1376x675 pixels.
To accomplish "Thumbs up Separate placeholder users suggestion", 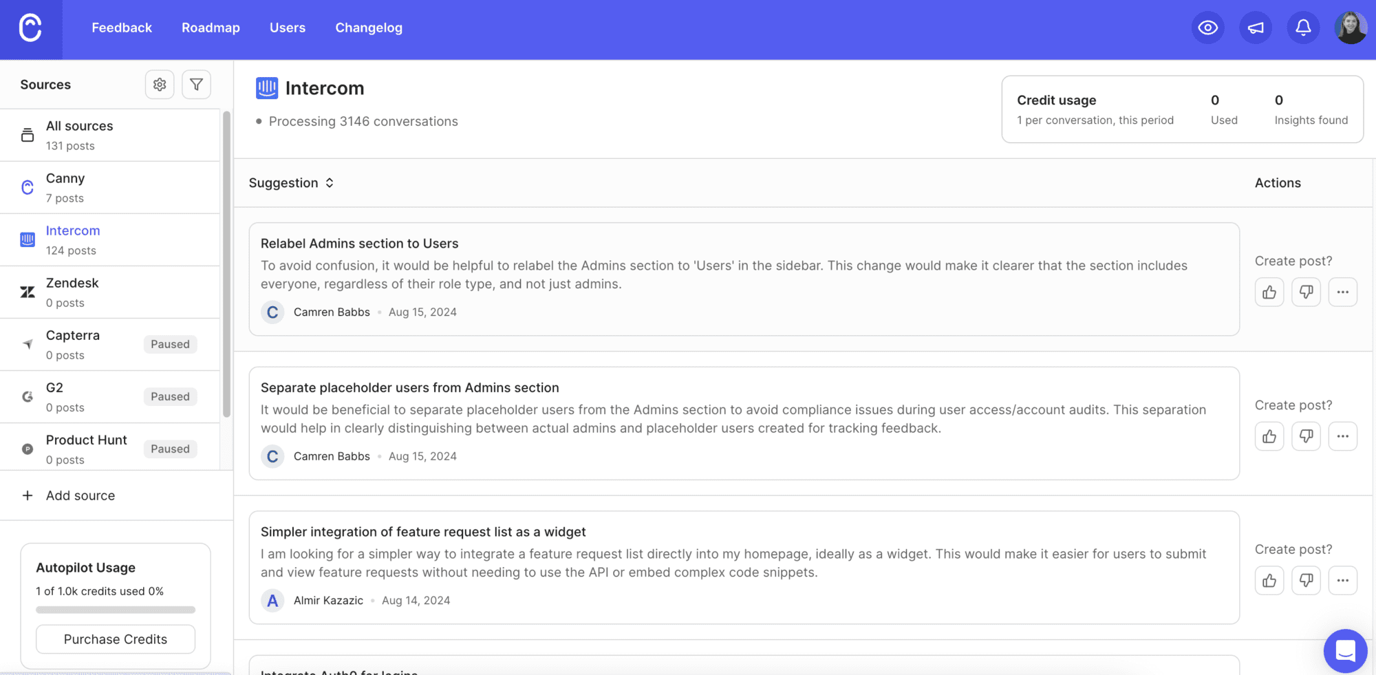I will point(1269,436).
